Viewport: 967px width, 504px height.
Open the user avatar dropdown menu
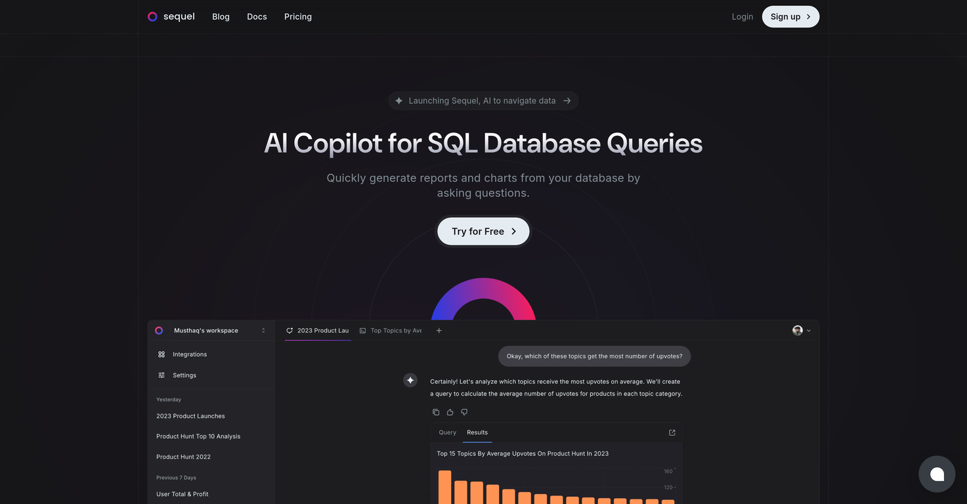coord(802,331)
